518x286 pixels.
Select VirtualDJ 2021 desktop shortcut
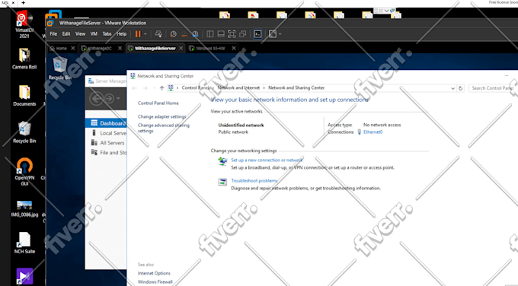(x=24, y=25)
